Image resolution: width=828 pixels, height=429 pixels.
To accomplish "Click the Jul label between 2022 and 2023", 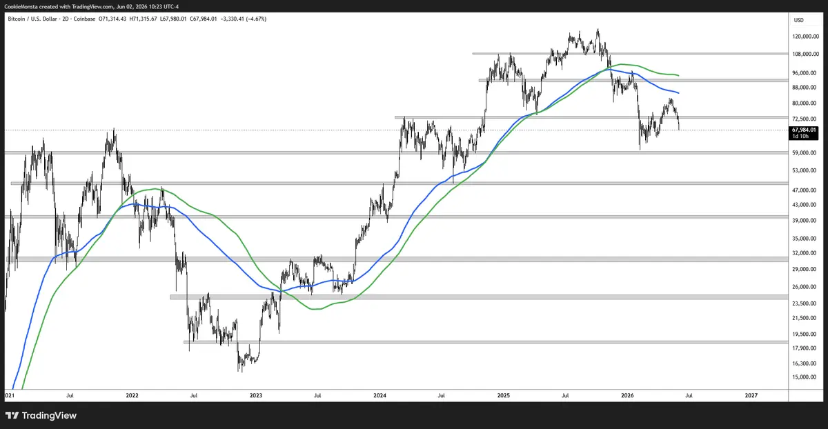I will pos(194,396).
